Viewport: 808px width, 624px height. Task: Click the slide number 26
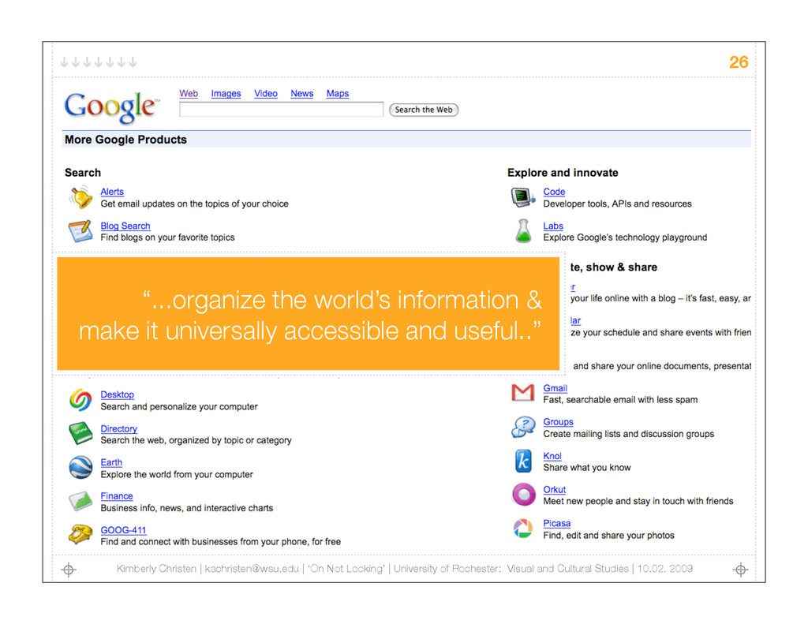(x=739, y=62)
